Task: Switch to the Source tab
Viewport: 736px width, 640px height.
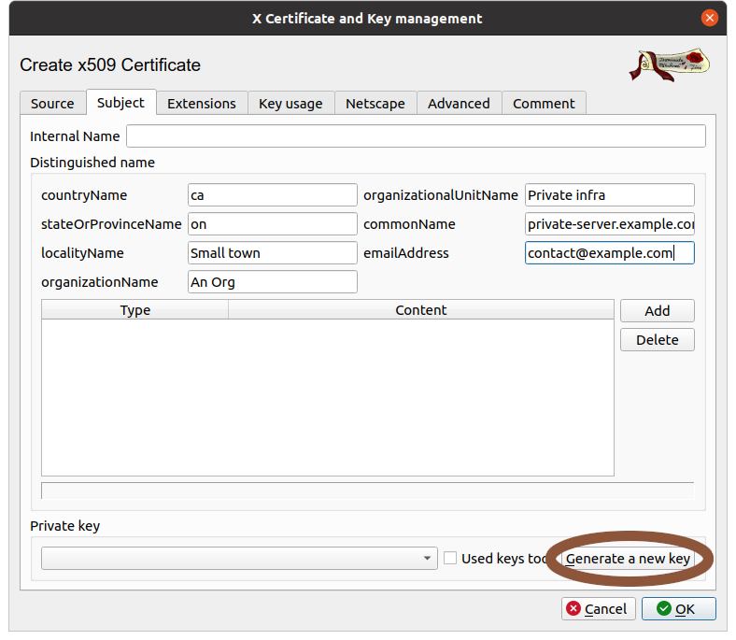Action: 52,103
